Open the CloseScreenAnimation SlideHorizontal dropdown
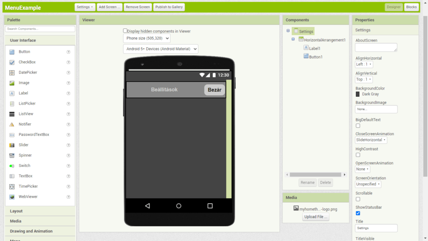This screenshot has width=428, height=241. 371,140
